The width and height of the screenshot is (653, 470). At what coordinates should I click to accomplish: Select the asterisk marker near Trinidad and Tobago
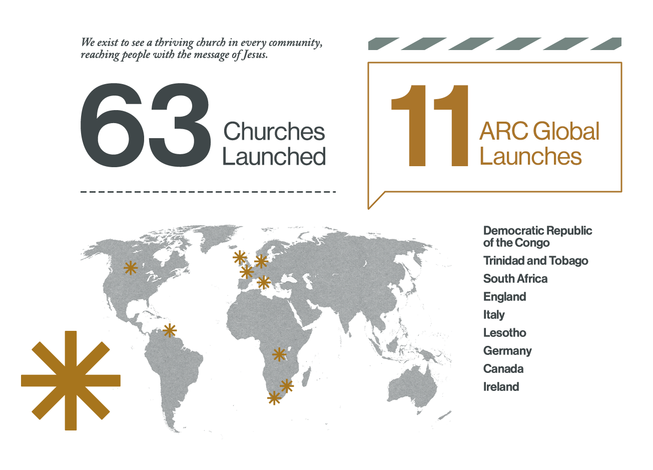coord(170,330)
